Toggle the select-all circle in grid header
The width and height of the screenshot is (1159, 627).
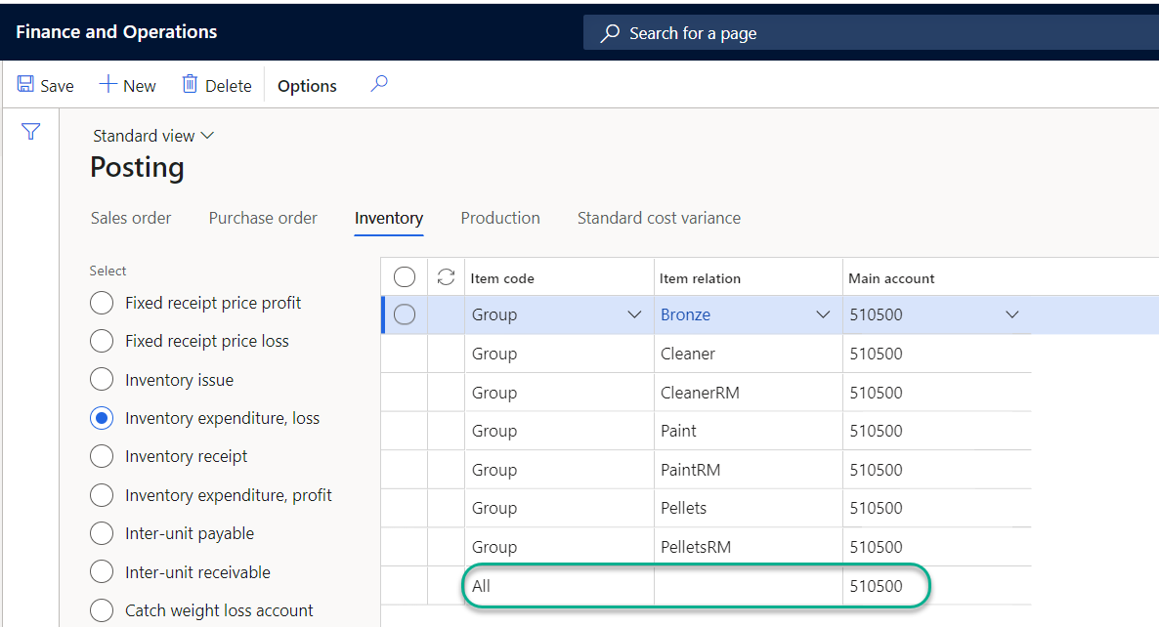[405, 277]
